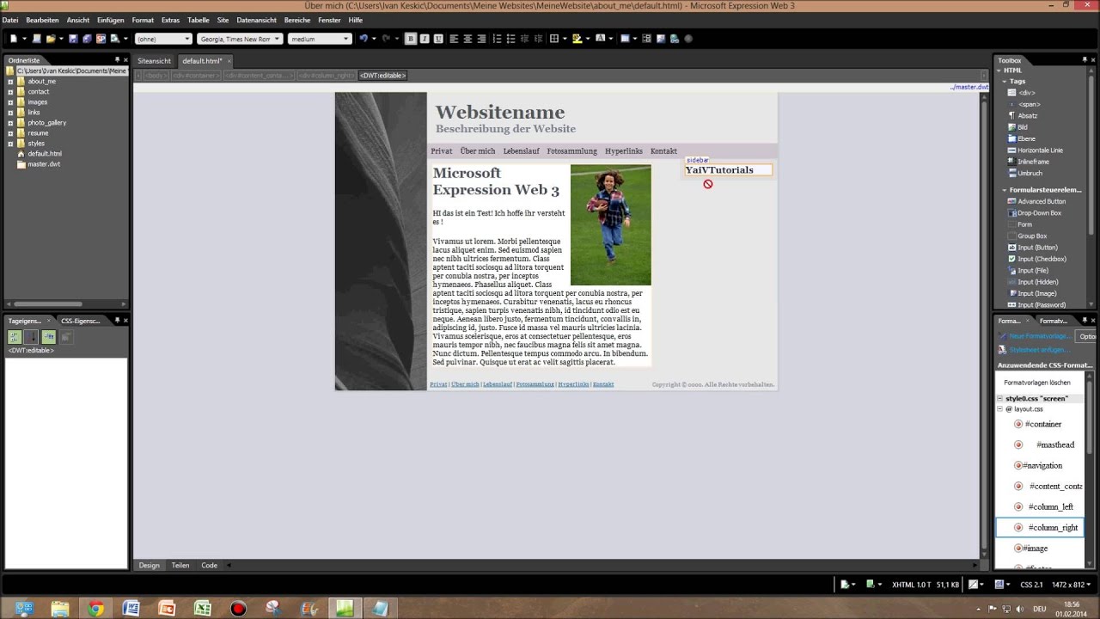The height and width of the screenshot is (619, 1100).
Task: Click Neue Formatvorlage link
Action: click(x=1039, y=336)
